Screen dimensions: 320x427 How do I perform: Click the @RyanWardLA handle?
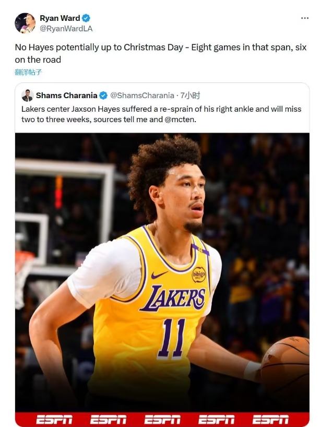point(66,28)
